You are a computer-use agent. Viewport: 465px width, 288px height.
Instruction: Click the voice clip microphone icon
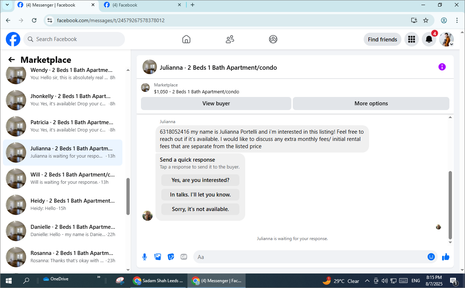coord(145,257)
